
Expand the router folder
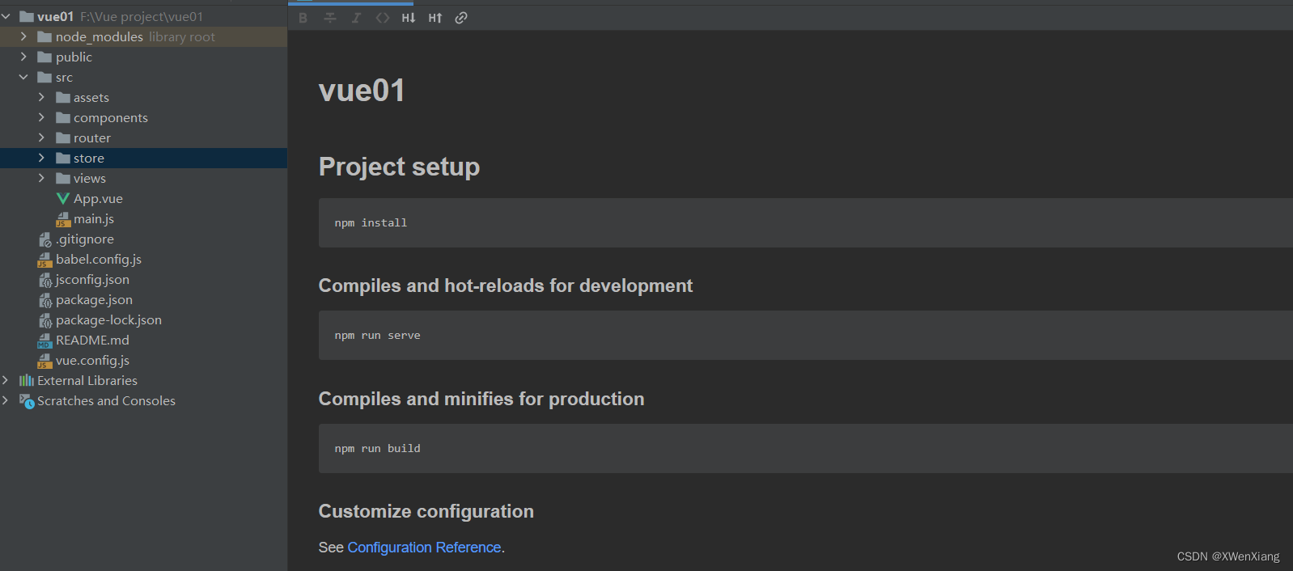[41, 137]
